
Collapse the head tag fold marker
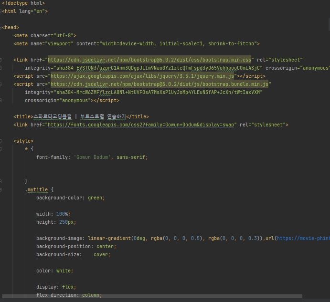[x=1, y=28]
